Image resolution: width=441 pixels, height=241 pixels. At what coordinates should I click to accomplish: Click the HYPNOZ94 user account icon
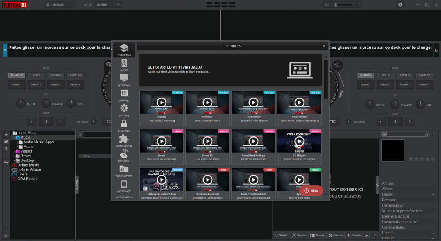coord(48,5)
